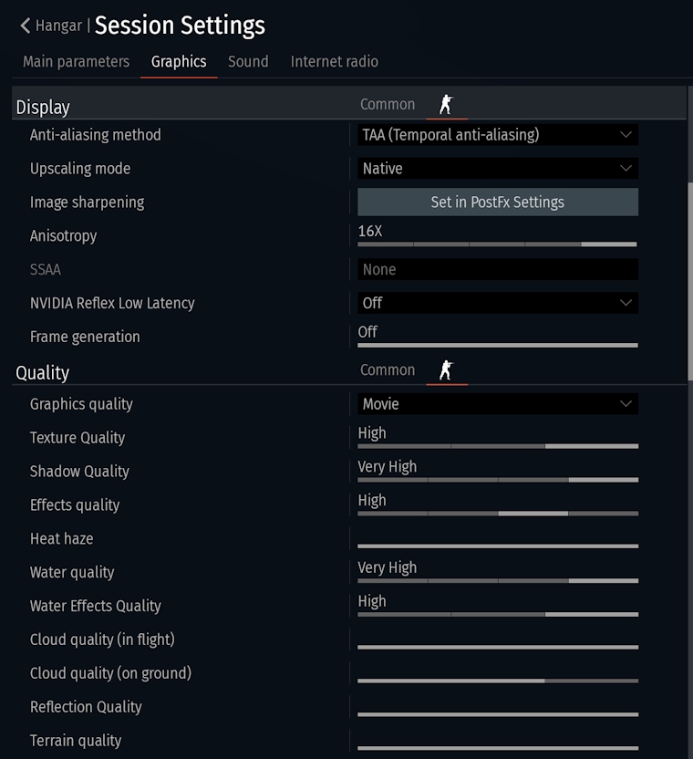This screenshot has width=693, height=759.
Task: Adjust the Water Effects Quality slider
Action: coord(498,614)
